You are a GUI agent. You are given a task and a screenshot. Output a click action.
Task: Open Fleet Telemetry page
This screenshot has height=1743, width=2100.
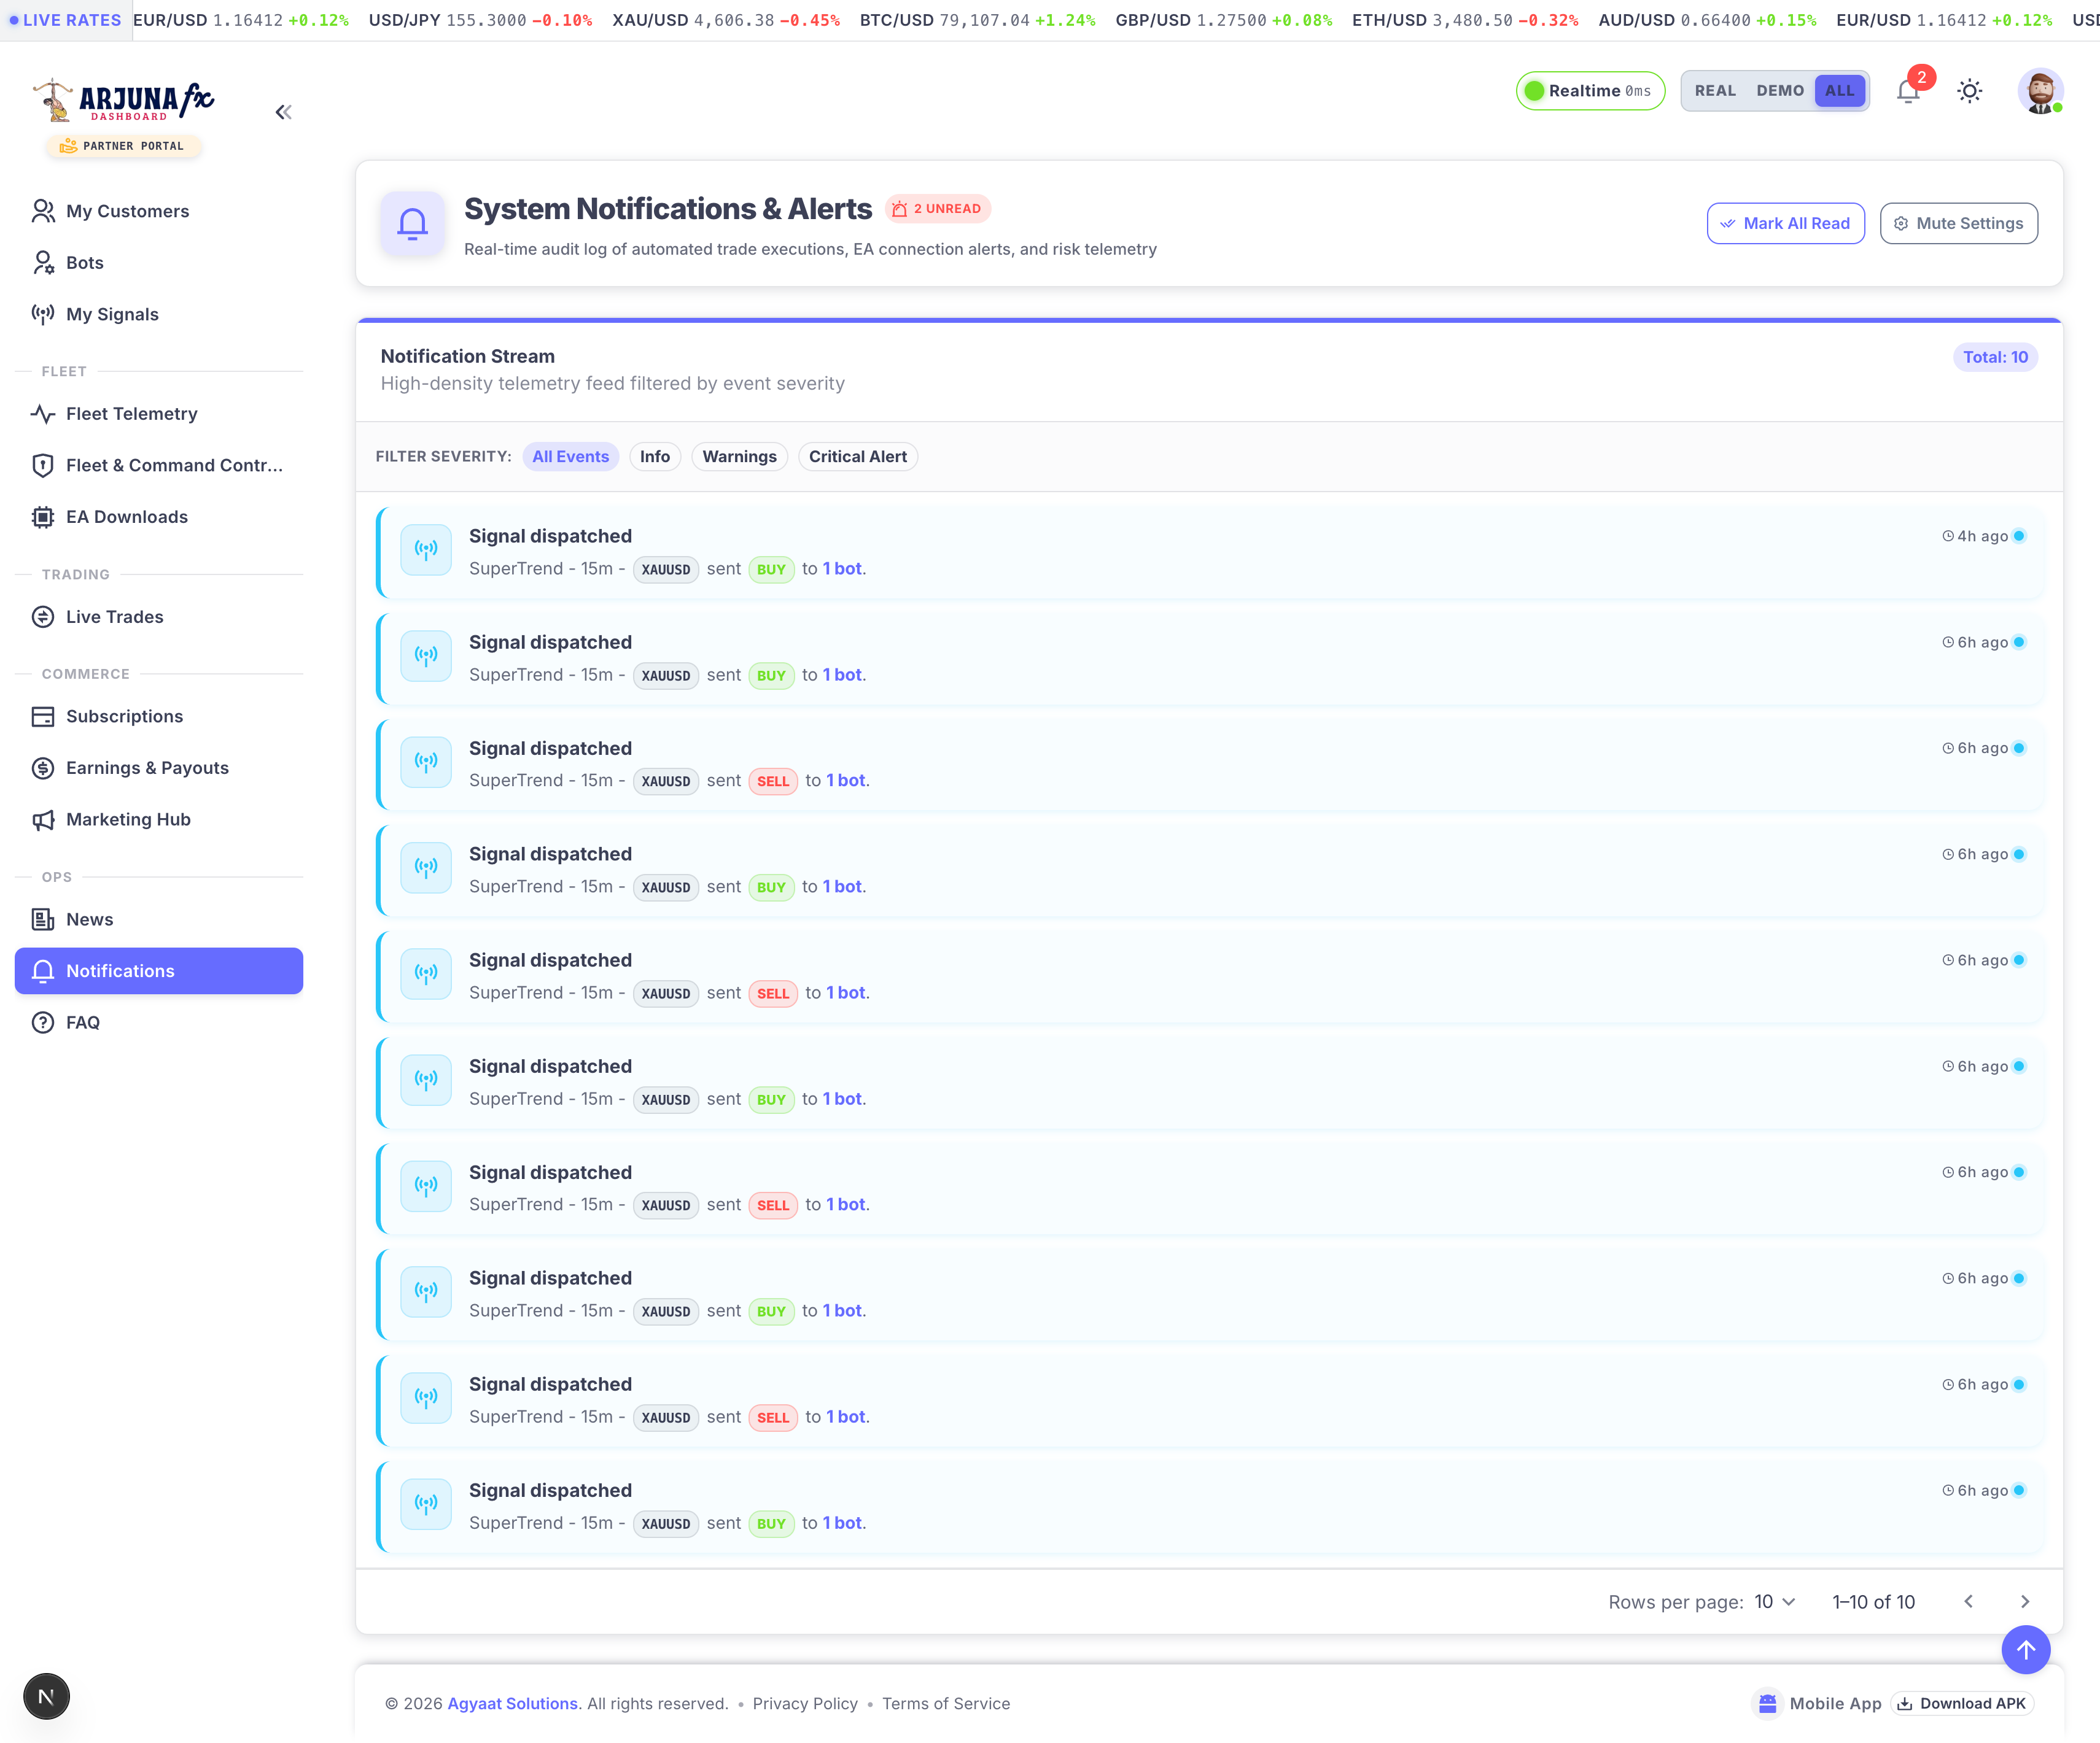pos(159,414)
